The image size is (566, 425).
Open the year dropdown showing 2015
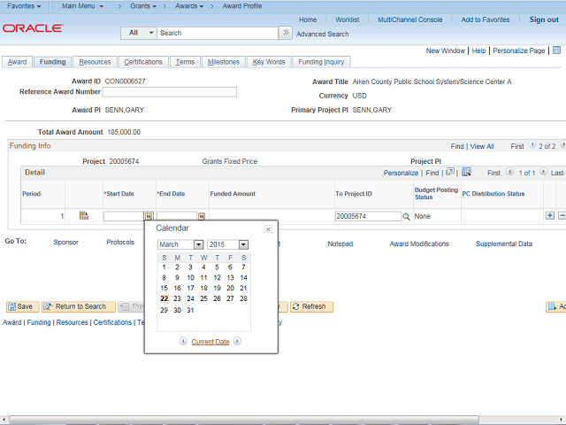[244, 244]
